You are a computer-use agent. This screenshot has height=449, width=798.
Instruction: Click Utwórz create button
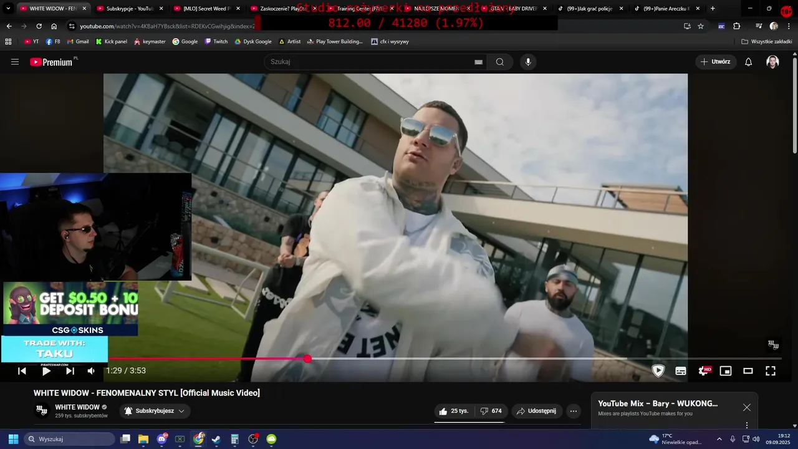[716, 62]
